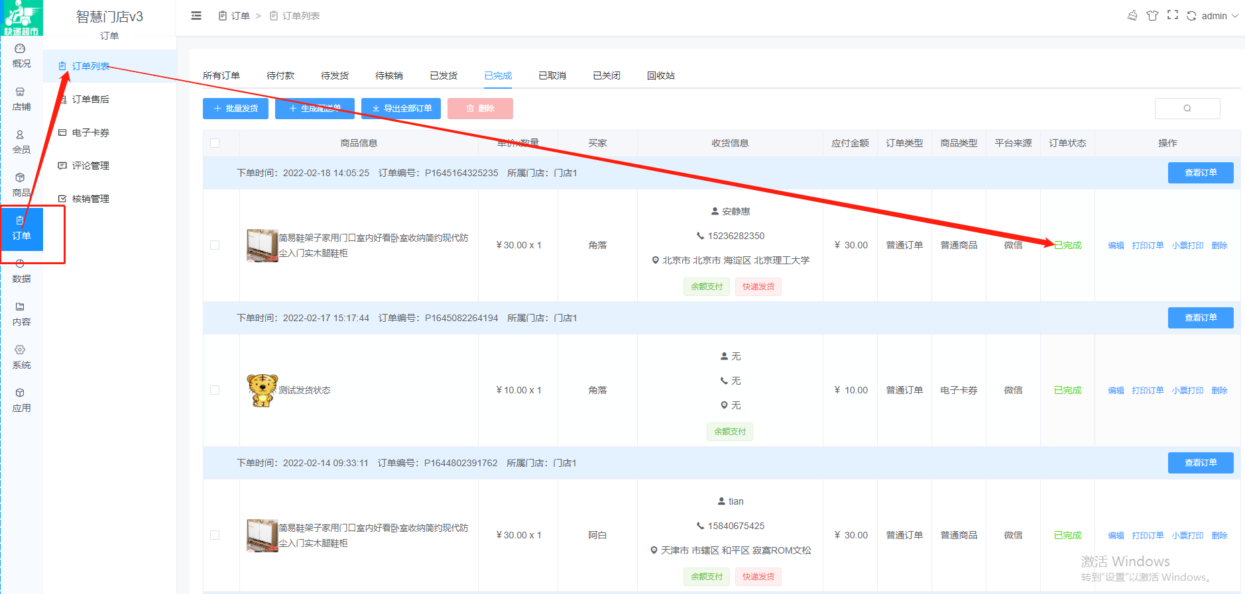Click the 导出全部订单 export button
Screen dimensions: 1245x594
tap(401, 109)
